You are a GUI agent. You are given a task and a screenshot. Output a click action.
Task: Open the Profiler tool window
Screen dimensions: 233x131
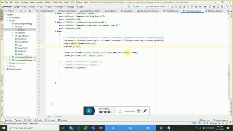[39, 120]
